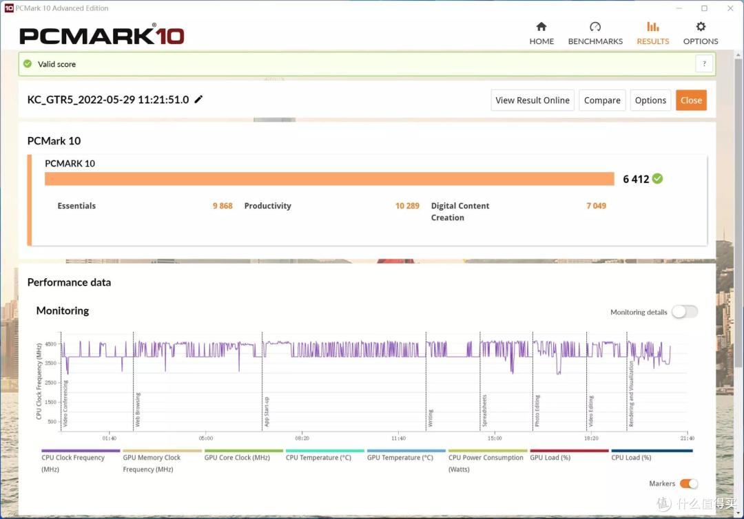This screenshot has width=744, height=519.
Task: Toggle GPU Core Clock (MHz) legend
Action: tap(243, 455)
